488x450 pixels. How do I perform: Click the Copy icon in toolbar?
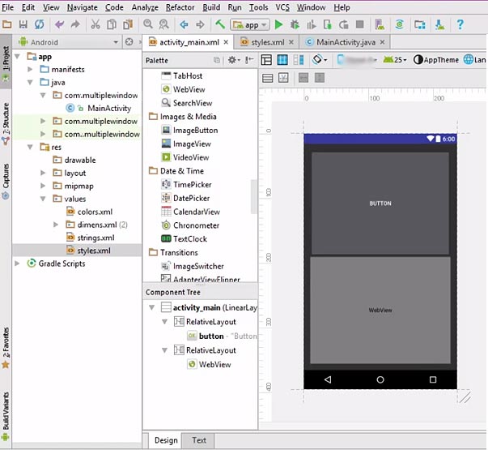pyautogui.click(x=112, y=24)
